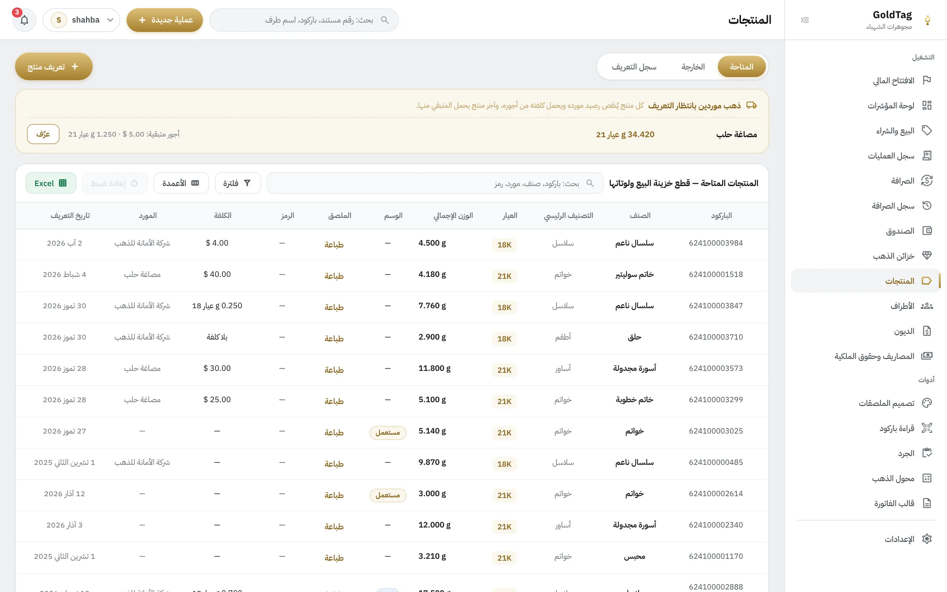Select المنتجات in the sidebar
947x592 pixels.
865,281
